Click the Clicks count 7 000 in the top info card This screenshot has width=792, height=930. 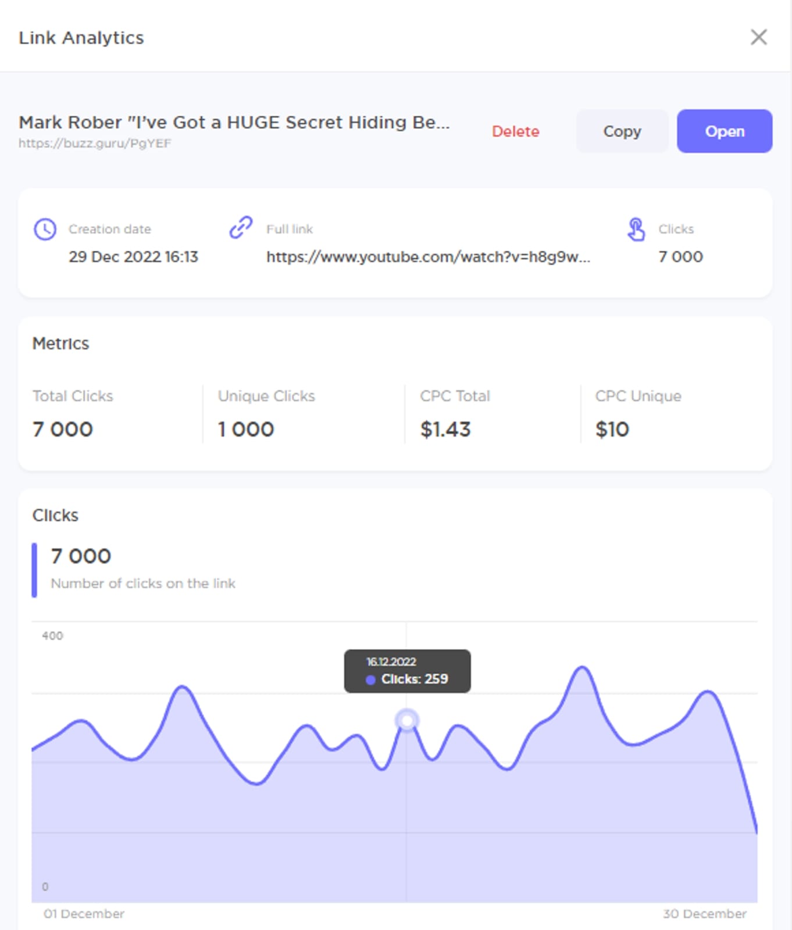pyautogui.click(x=680, y=257)
